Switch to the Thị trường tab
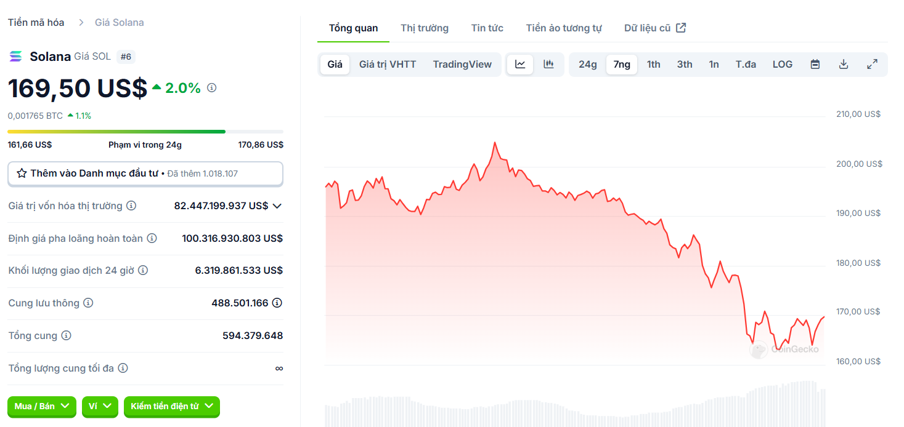904x427 pixels. coord(424,27)
